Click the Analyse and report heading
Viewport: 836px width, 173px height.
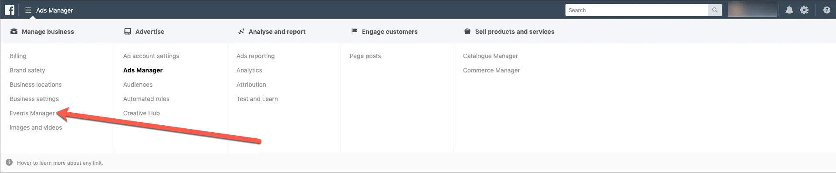[x=277, y=32]
